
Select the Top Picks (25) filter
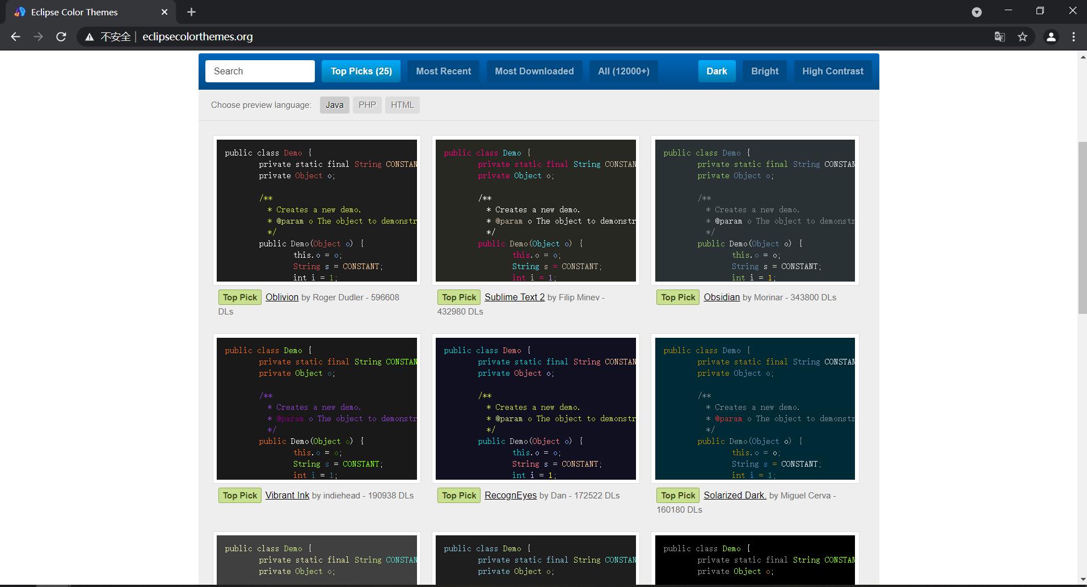click(x=361, y=71)
